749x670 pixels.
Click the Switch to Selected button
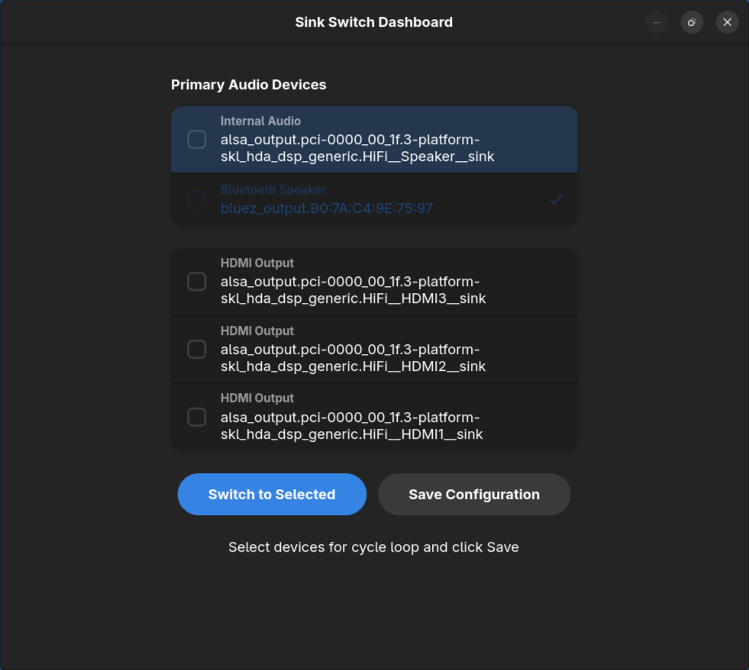pyautogui.click(x=272, y=494)
